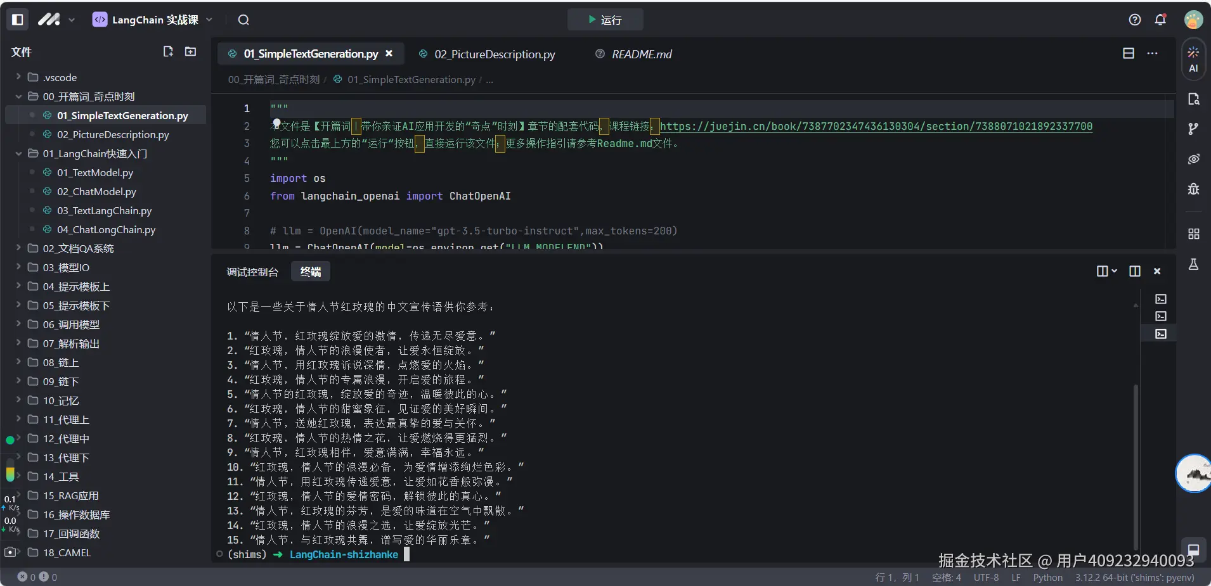Close the terminal panel
This screenshot has width=1211, height=586.
[x=1157, y=271]
